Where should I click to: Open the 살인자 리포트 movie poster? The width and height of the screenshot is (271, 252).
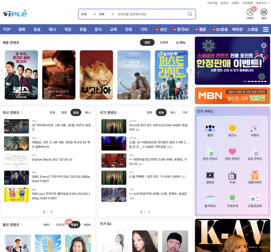[59, 75]
